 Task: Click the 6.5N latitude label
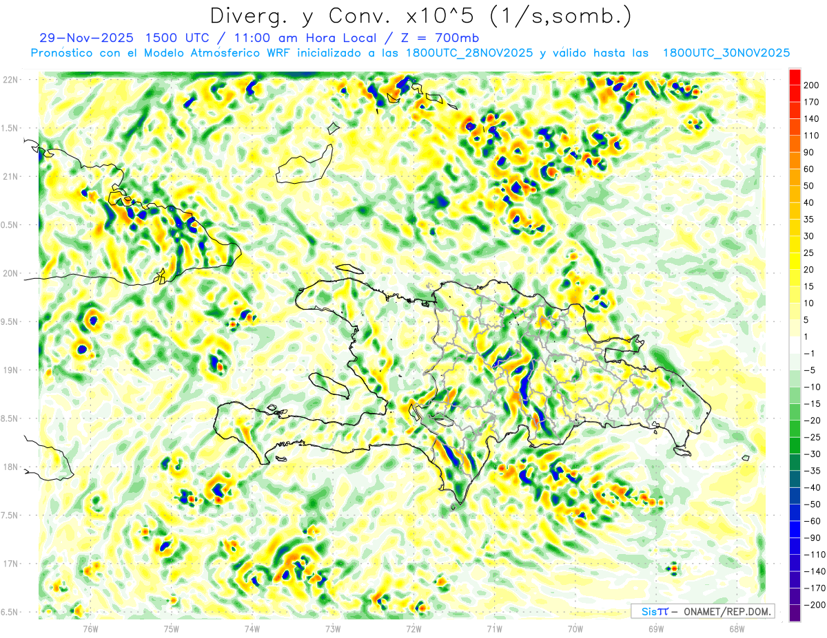(x=9, y=612)
